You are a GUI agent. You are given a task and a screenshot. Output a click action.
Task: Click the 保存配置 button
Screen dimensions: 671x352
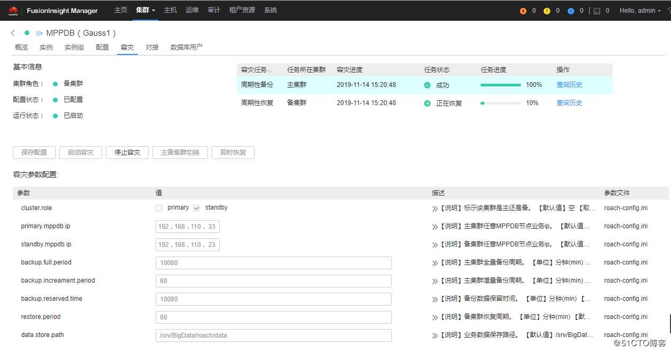pyautogui.click(x=34, y=153)
